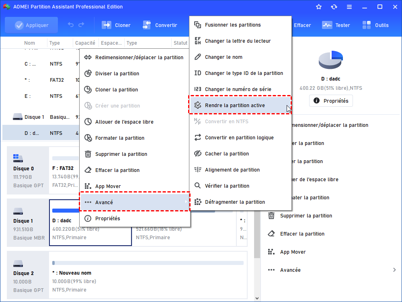
Task: Select the Nouveau nom partition on Disque 2
Action: [x=148, y=275]
